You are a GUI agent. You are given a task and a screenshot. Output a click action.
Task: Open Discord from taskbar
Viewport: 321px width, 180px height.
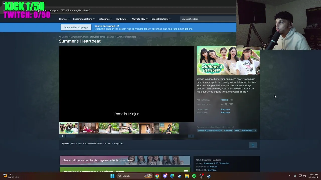pos(165,176)
